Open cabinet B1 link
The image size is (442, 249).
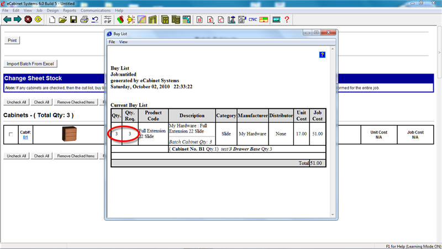pyautogui.click(x=25, y=137)
